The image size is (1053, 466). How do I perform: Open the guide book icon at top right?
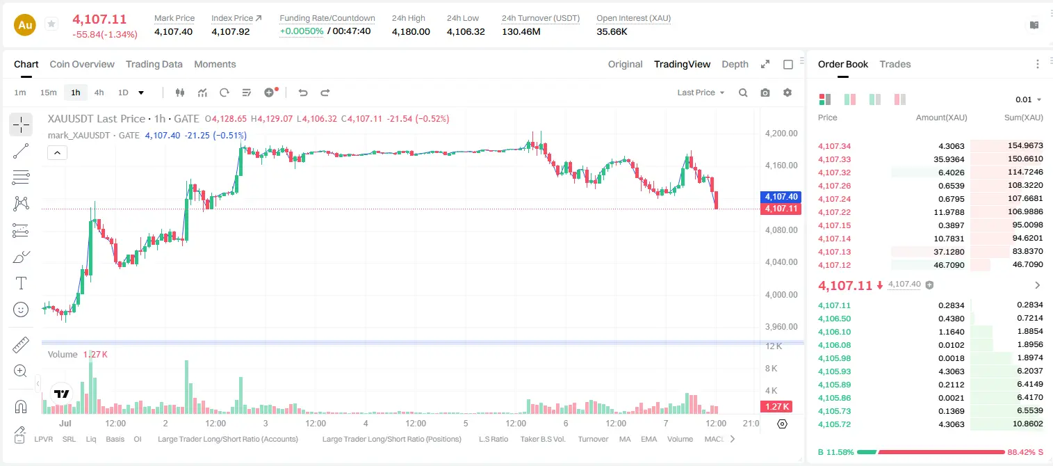(1034, 25)
